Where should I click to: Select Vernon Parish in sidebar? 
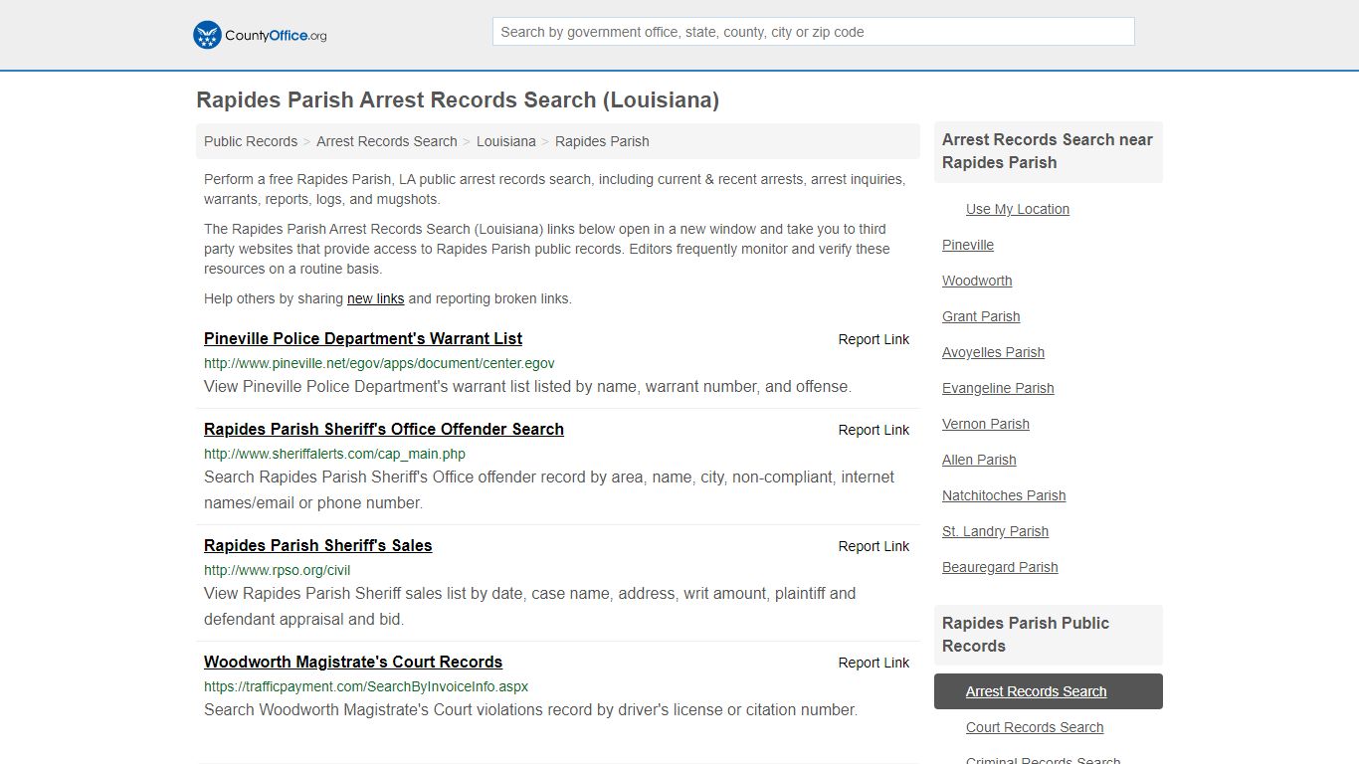(986, 424)
